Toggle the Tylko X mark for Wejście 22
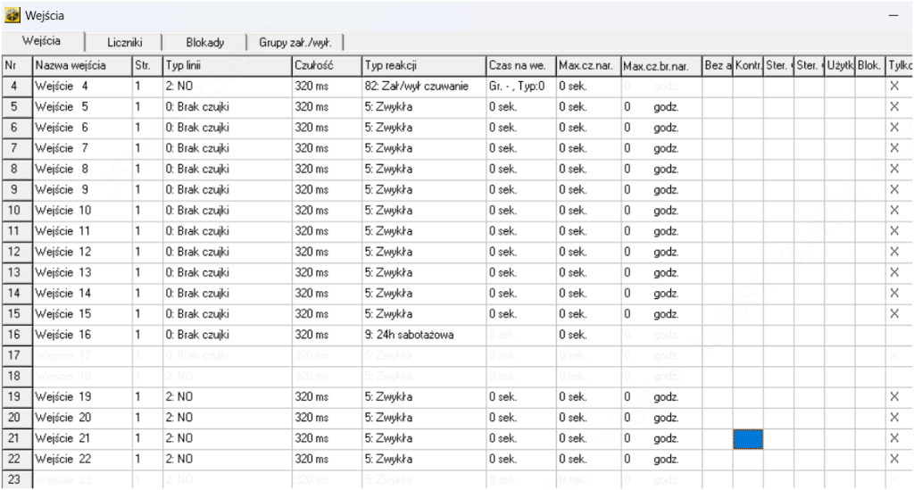Viewport: 914px width, 490px height. pyautogui.click(x=894, y=459)
